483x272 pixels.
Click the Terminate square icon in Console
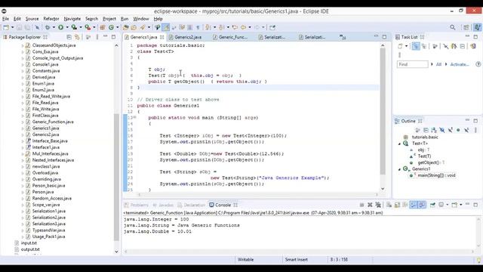tap(362, 205)
